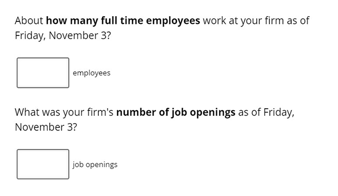Image resolution: width=338 pixels, height=196 pixels.
Task: Click the "job openings" label beside second box
Action: tap(95, 165)
